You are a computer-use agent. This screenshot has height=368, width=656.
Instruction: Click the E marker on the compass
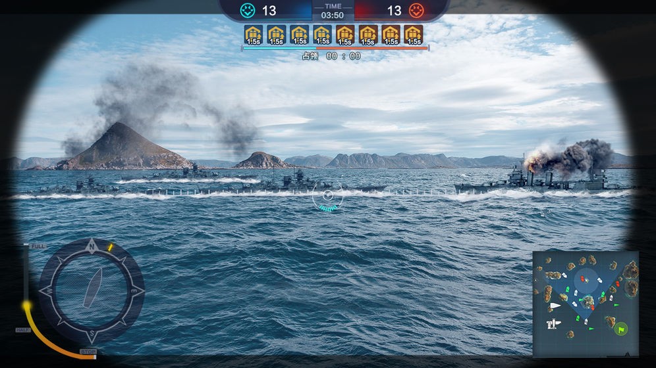point(133,290)
